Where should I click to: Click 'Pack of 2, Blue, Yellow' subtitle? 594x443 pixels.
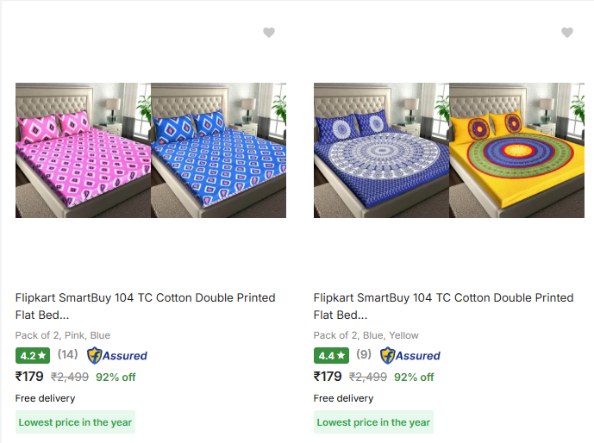point(366,335)
